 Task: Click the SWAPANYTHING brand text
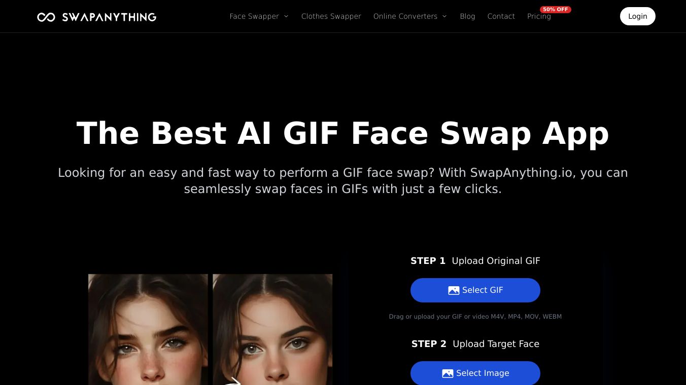click(x=109, y=17)
